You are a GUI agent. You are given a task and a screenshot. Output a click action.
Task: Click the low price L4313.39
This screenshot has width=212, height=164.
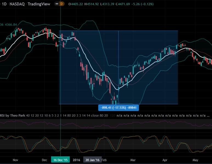point(107,4)
